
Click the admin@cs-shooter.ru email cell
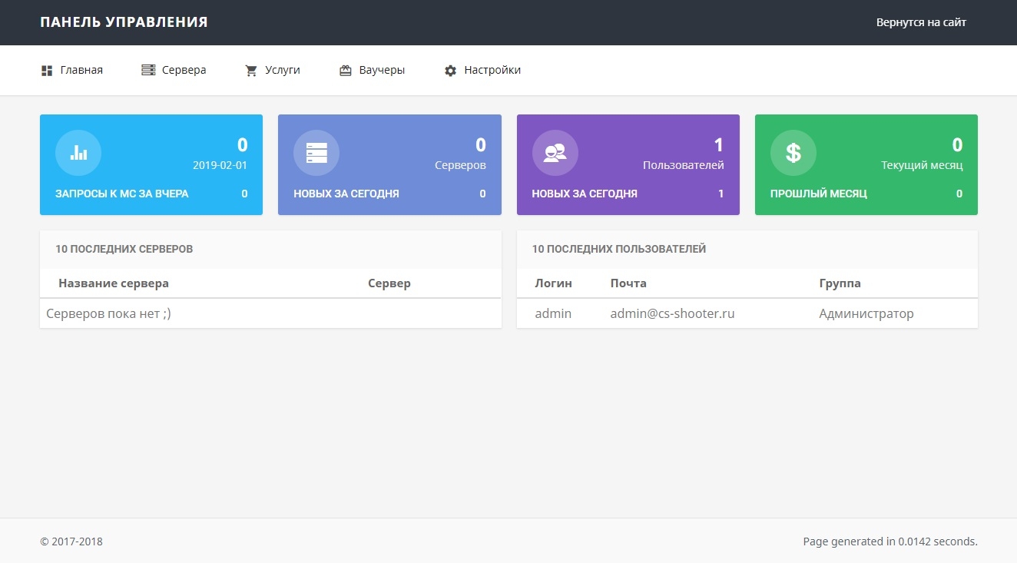click(672, 313)
